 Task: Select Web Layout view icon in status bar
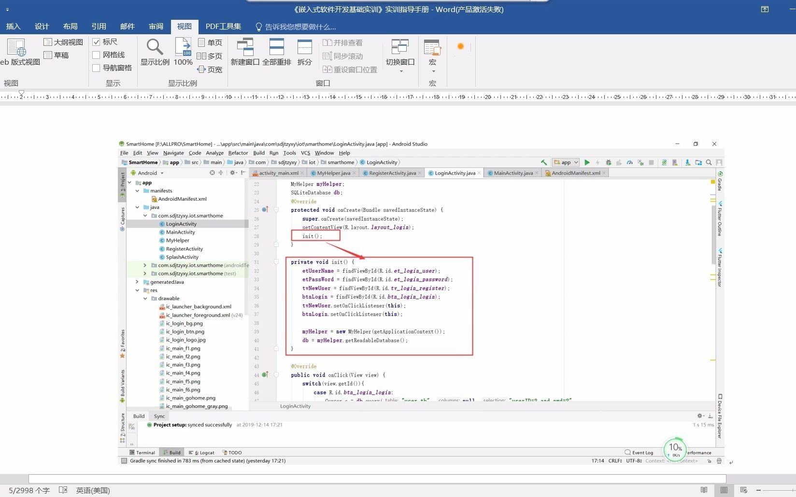pyautogui.click(x=743, y=490)
